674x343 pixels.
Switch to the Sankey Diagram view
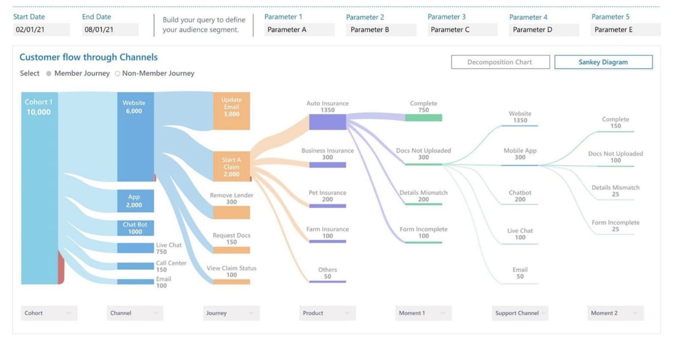602,62
